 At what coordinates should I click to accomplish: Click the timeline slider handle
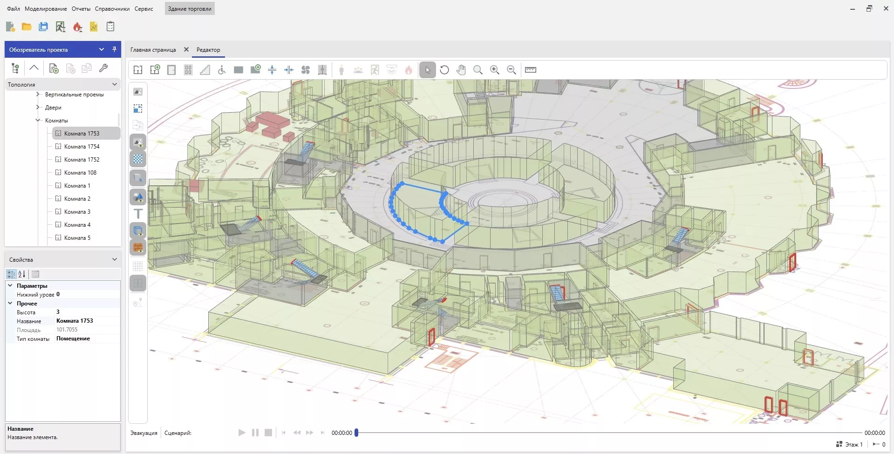[x=356, y=433]
